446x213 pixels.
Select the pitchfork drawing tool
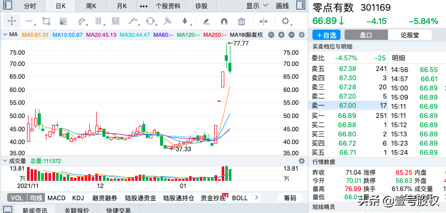point(168,21)
